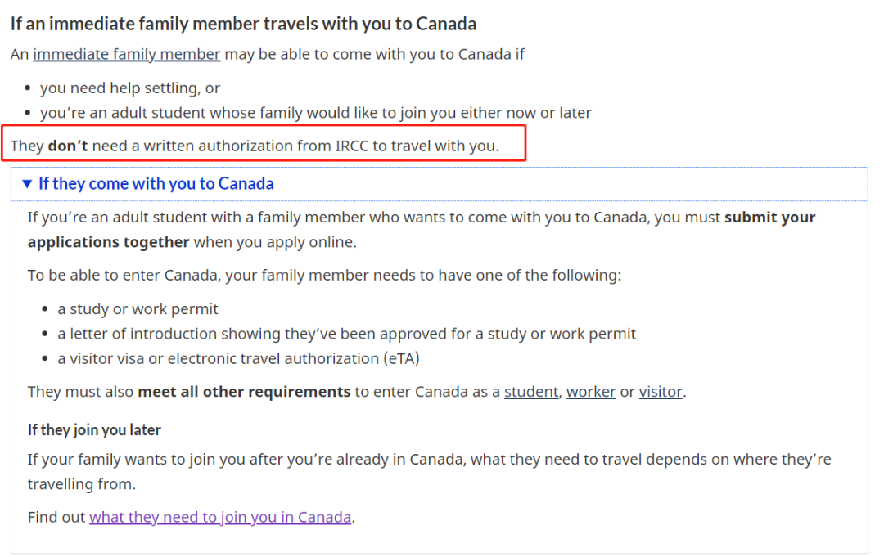Screen dimensions: 884x557
Task: Click the 'If they come with you to Canada' summary title
Action: [156, 184]
